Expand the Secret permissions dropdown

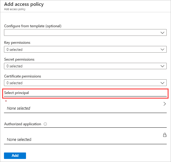[x=85, y=66]
